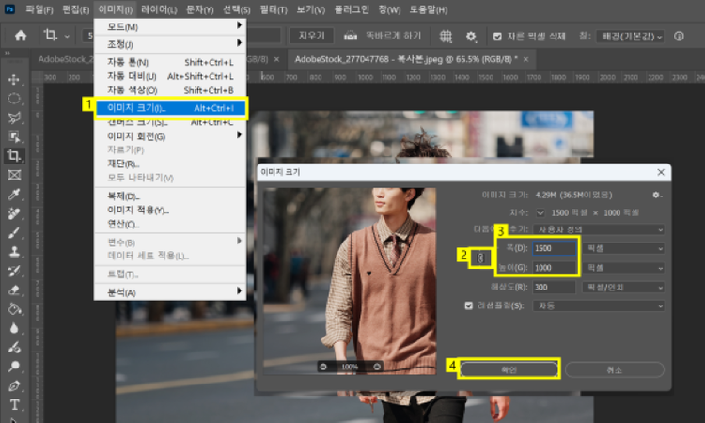Select the Paint Bucket tool
The image size is (705, 423).
click(x=14, y=309)
